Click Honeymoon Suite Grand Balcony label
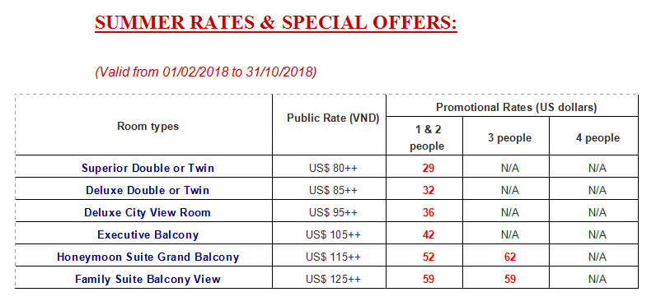 pyautogui.click(x=148, y=257)
